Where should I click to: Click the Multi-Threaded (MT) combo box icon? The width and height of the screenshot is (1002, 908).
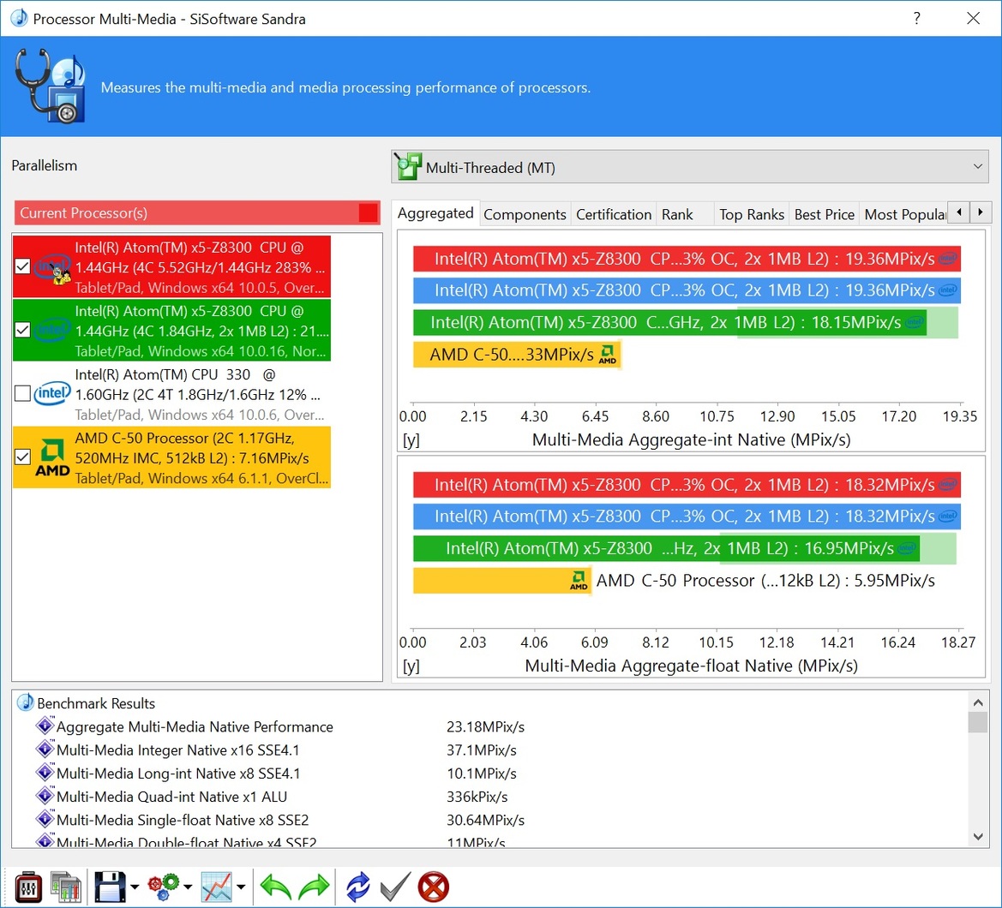[x=408, y=167]
